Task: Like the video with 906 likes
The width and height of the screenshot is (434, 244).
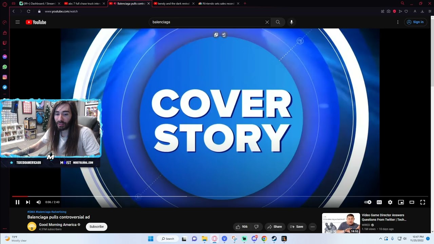Action: coord(242,227)
